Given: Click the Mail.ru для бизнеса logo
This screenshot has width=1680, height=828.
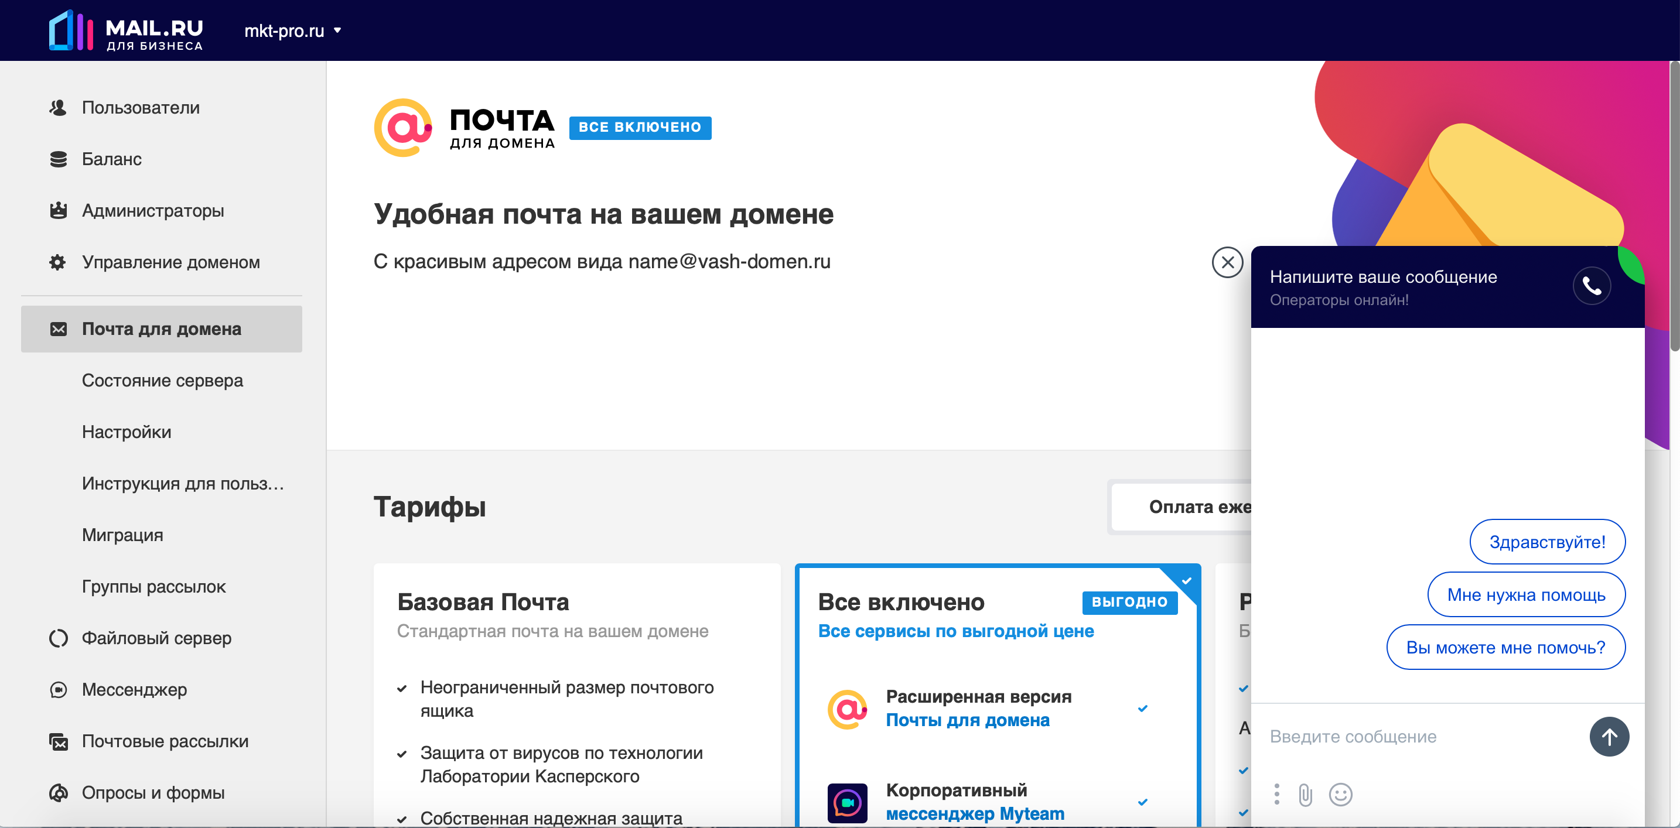Looking at the screenshot, I should pyautogui.click(x=126, y=30).
